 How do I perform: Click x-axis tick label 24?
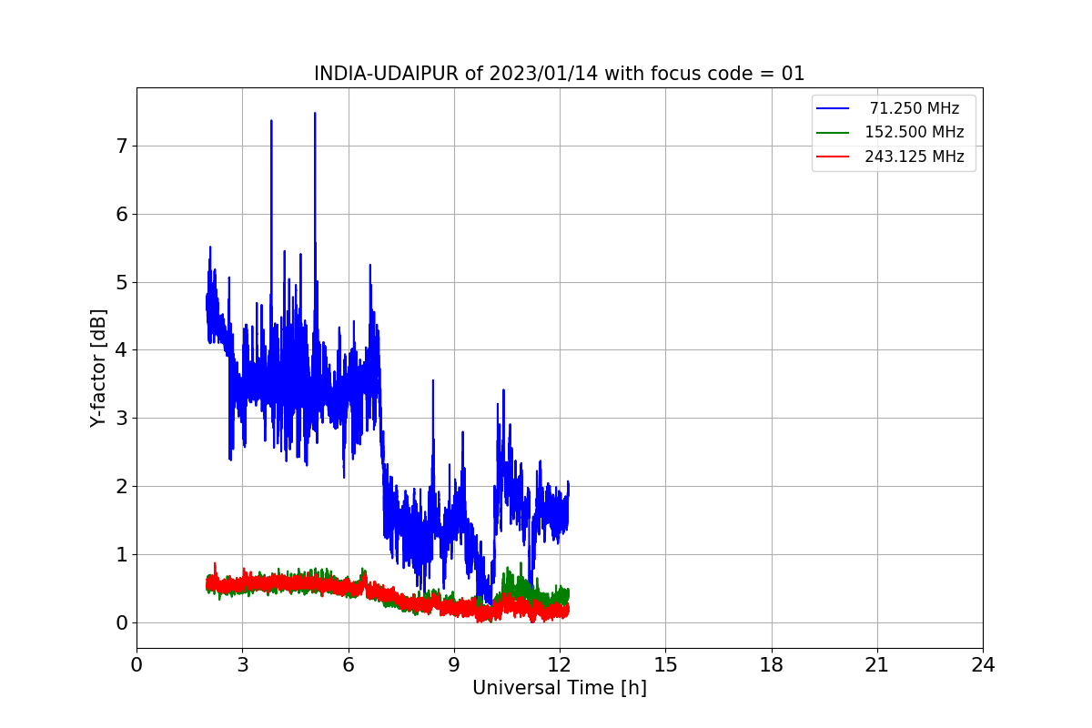click(x=983, y=665)
